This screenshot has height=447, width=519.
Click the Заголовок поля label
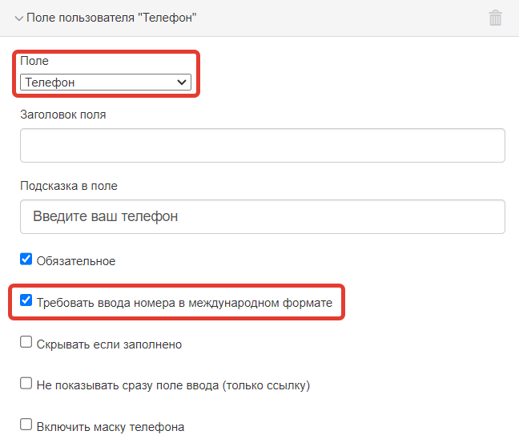(x=63, y=115)
